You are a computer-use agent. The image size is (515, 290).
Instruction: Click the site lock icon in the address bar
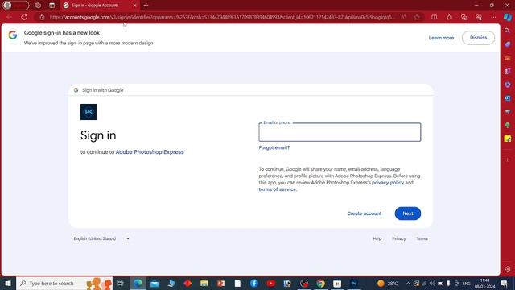click(42, 17)
